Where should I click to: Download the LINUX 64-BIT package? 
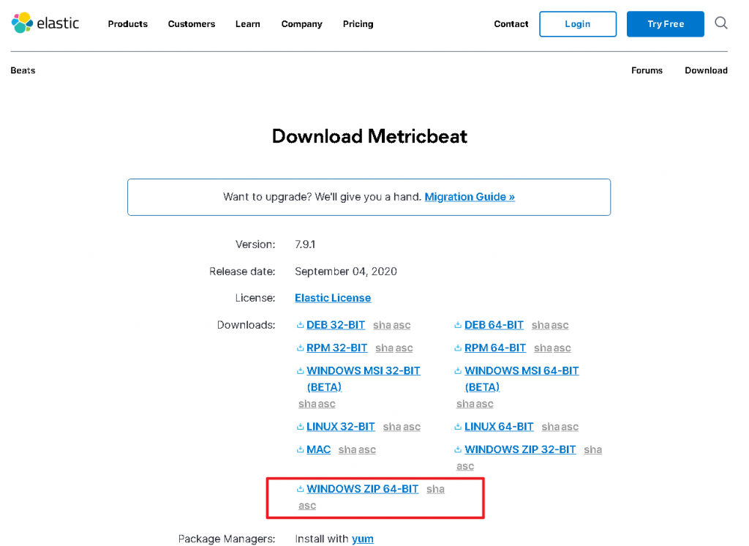[x=499, y=427]
